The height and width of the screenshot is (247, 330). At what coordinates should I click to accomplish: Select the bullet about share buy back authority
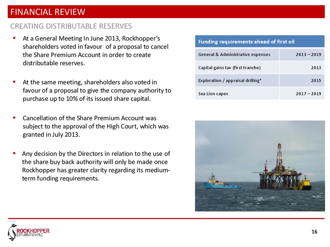[96, 166]
